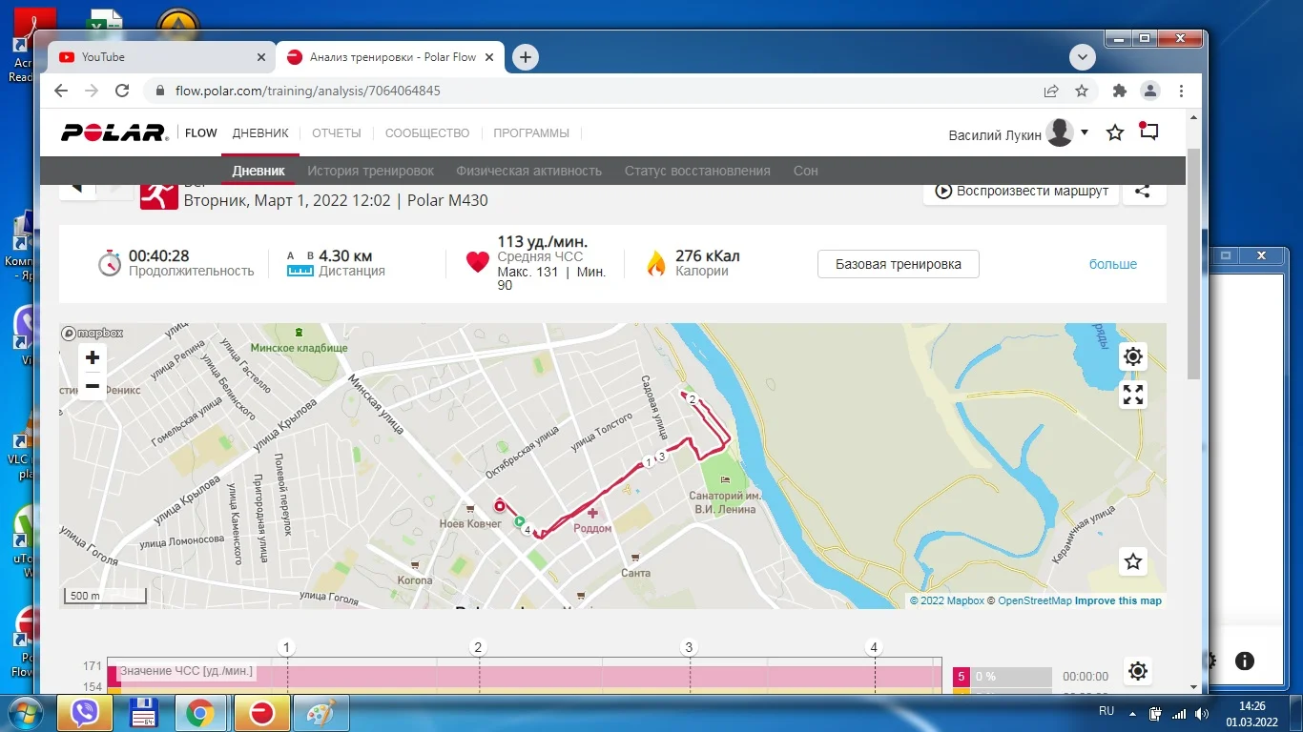
Task: Click the stopwatch duration icon
Action: coord(110,263)
